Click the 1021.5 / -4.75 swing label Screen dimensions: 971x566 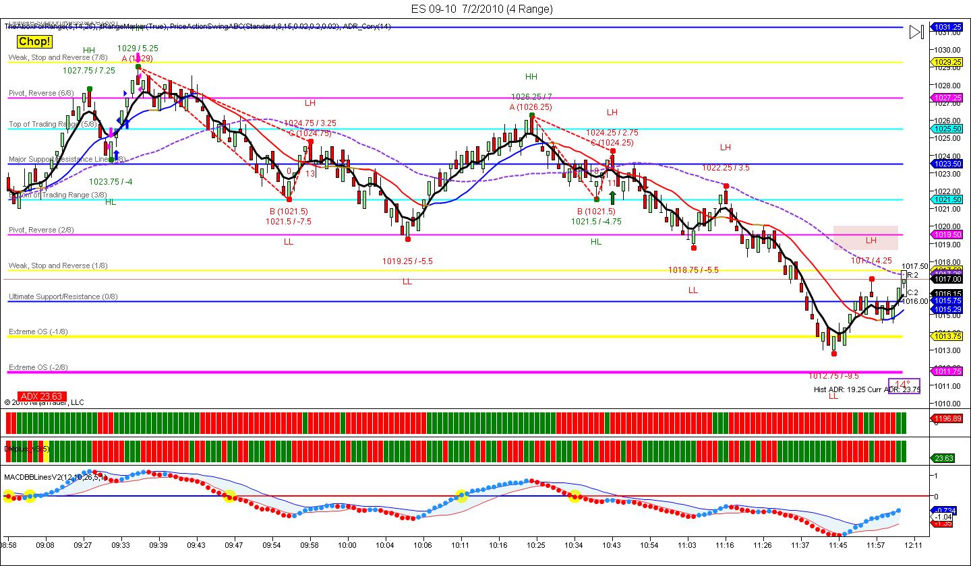click(x=596, y=221)
